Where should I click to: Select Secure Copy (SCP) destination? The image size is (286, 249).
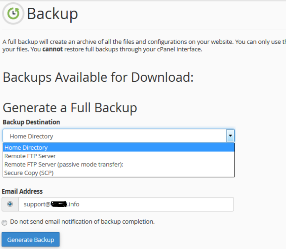[x=119, y=173]
